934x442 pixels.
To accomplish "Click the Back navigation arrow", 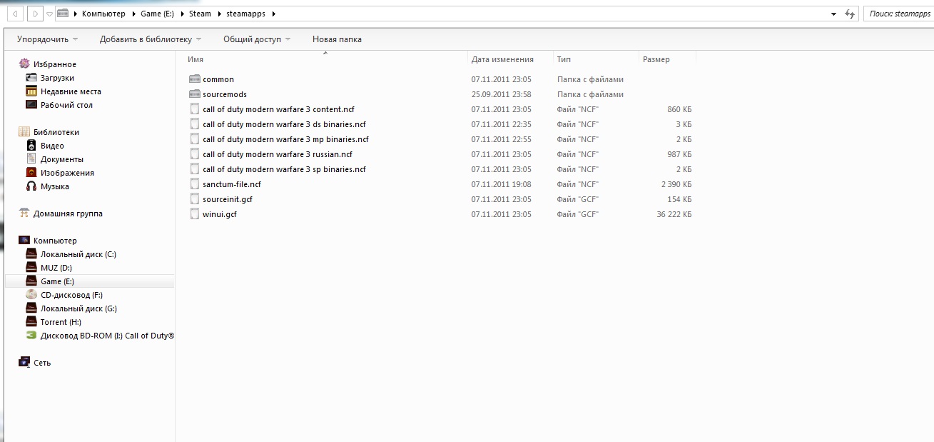I will [14, 14].
